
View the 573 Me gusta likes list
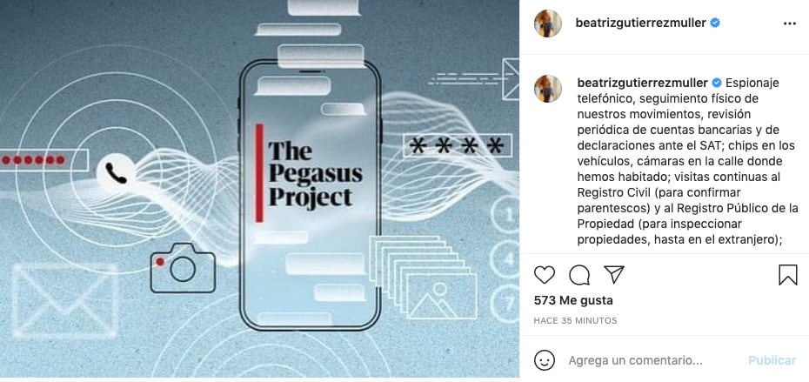pyautogui.click(x=573, y=300)
